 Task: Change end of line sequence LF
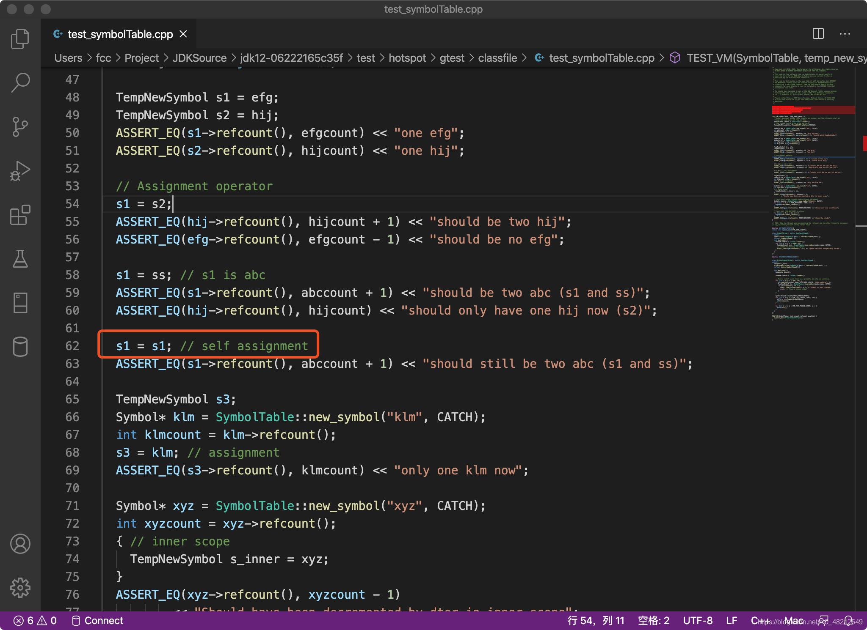tap(732, 620)
